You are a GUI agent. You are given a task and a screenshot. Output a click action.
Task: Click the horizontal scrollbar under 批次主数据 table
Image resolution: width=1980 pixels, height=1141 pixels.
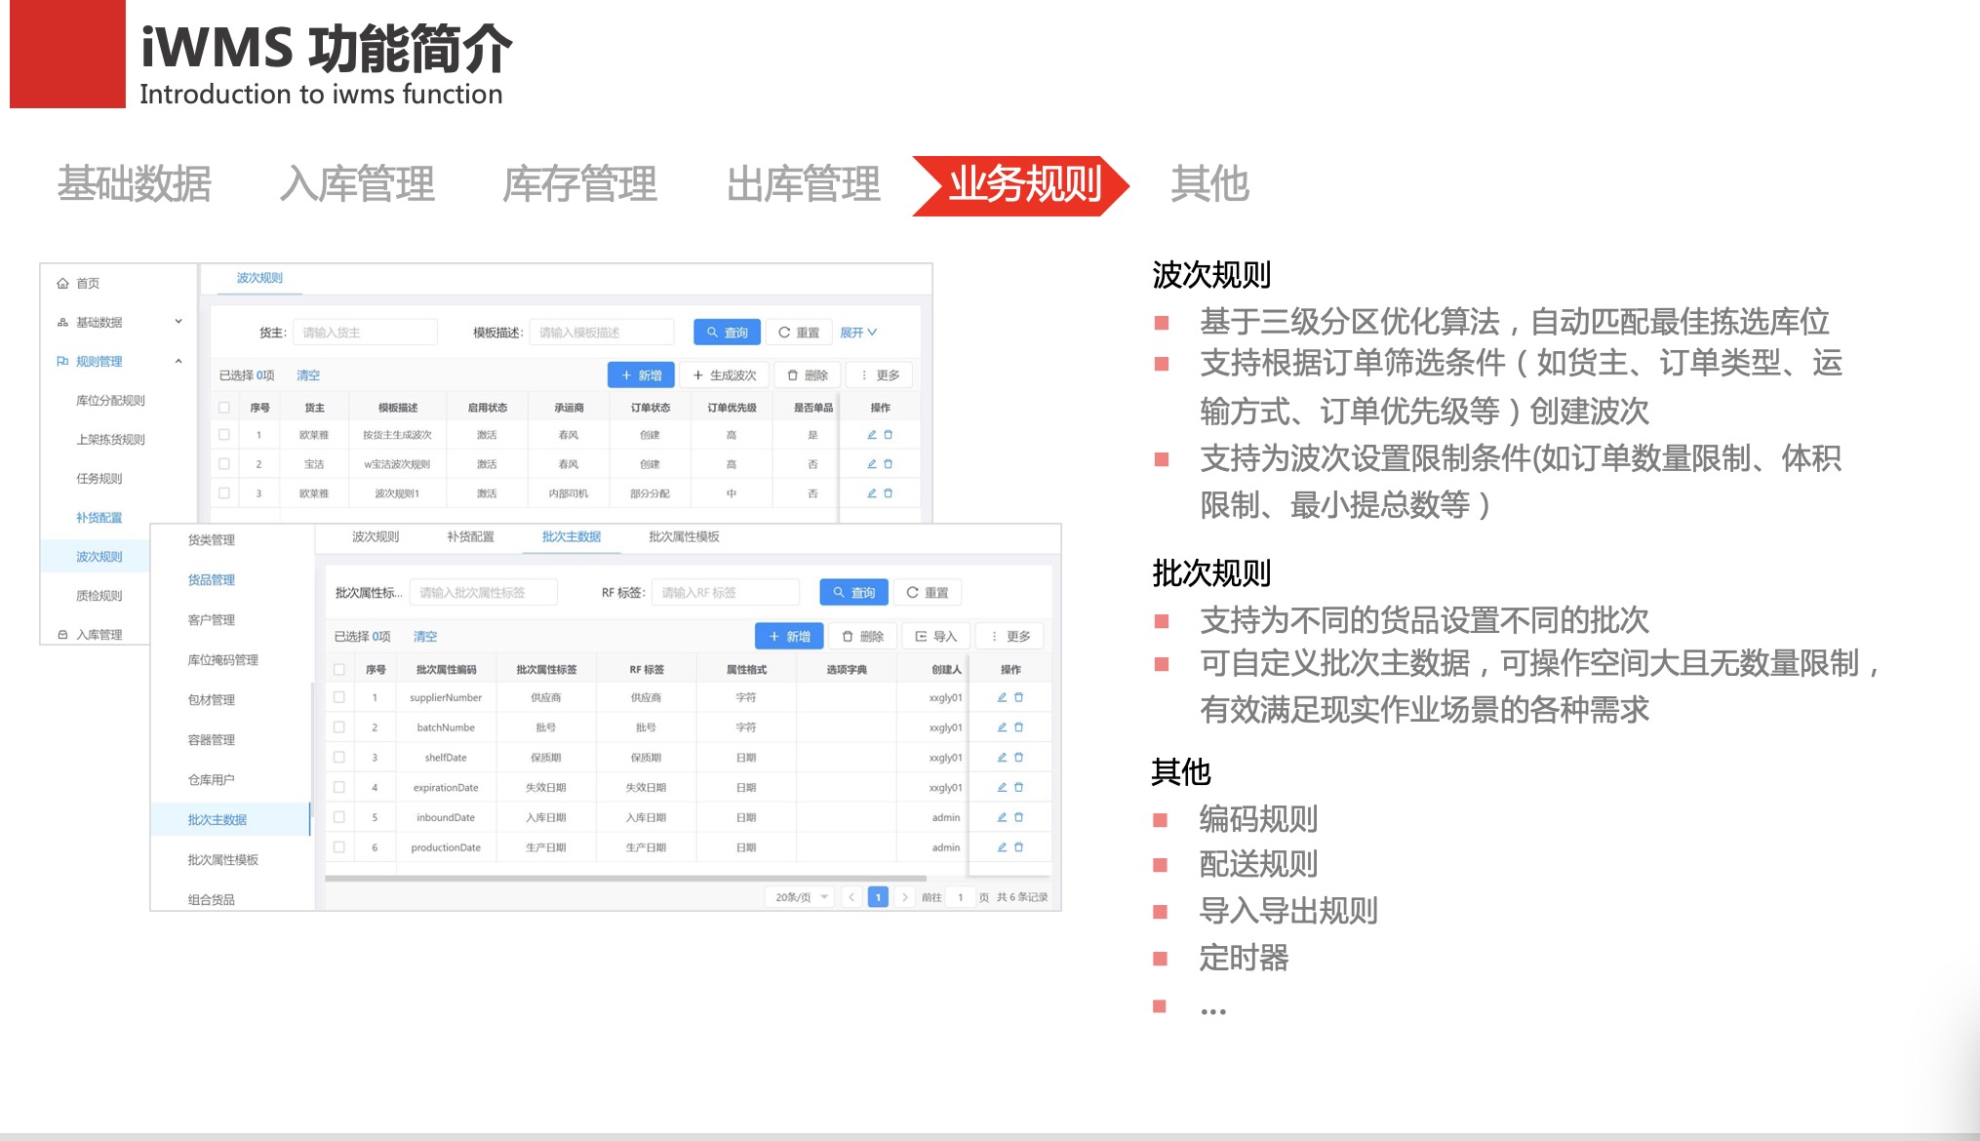tap(625, 879)
